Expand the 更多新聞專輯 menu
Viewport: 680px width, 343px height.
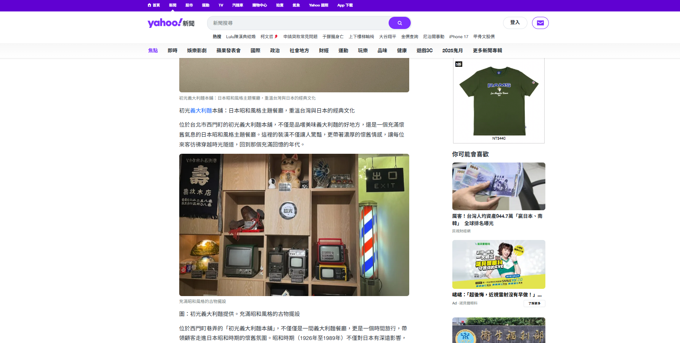coord(487,50)
